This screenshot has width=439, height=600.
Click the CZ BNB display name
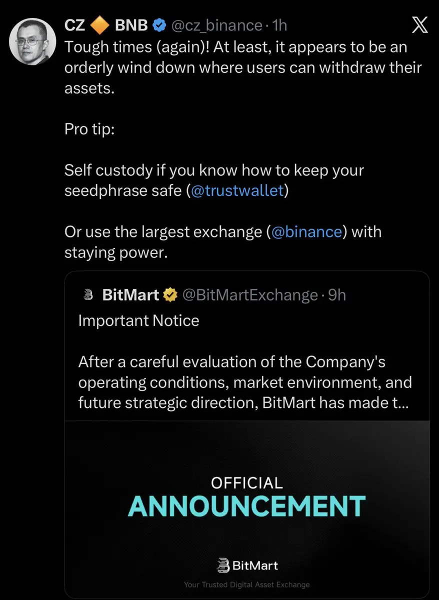[106, 24]
